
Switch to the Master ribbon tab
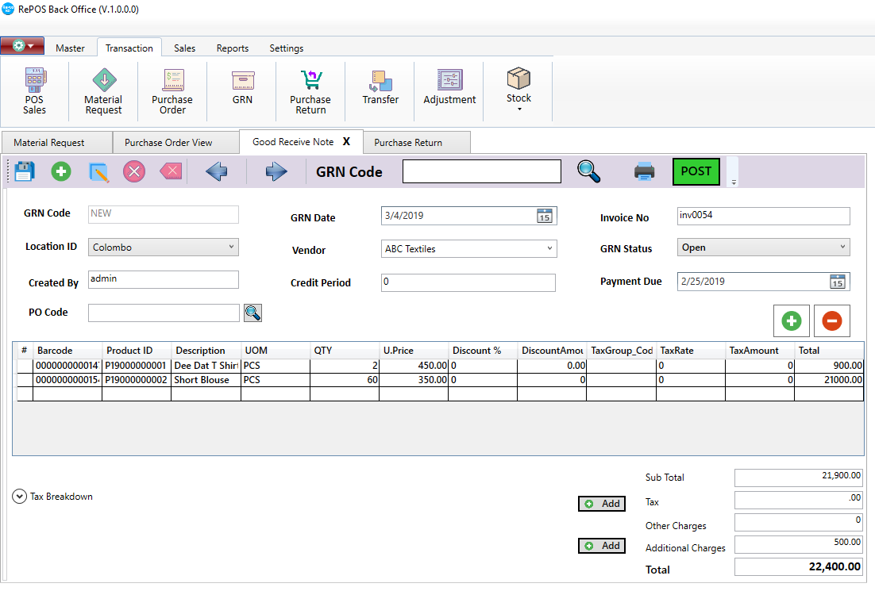point(71,48)
